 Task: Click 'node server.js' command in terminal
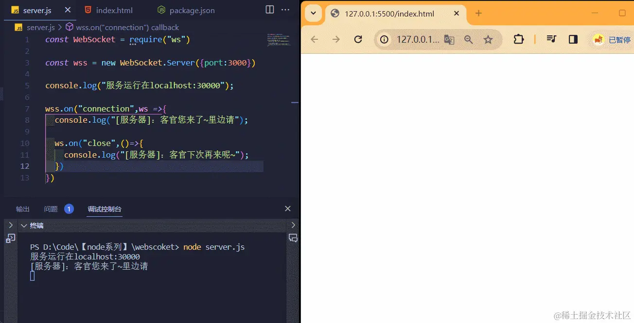tap(214, 247)
